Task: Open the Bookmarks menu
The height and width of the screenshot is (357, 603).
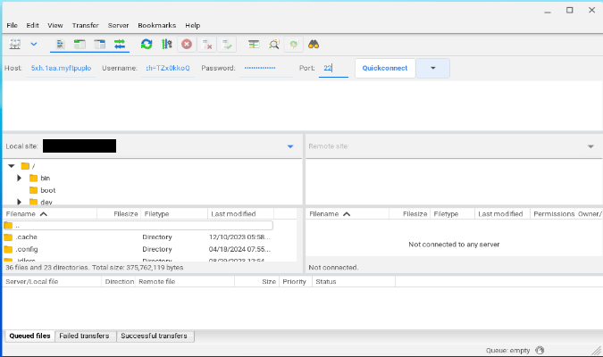Action: click(x=157, y=25)
